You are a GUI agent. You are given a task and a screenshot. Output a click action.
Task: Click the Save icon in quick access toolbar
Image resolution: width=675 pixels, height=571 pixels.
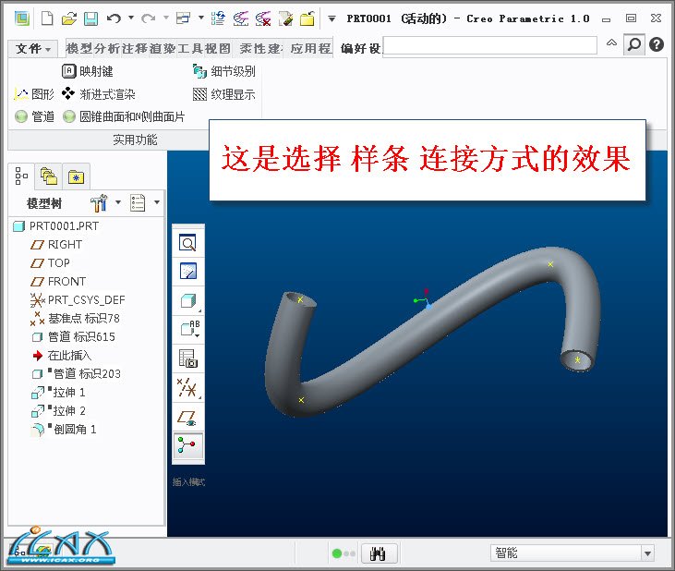(90, 18)
